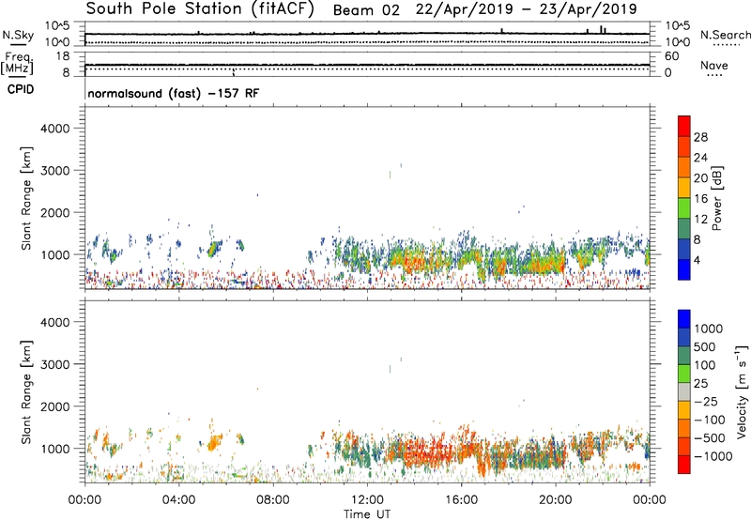This screenshot has height=520, width=751.
Task: Click the '2000' tick of the power panel
Action: point(55,212)
